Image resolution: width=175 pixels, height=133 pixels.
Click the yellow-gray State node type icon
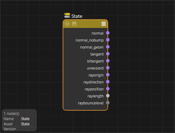coord(67,15)
